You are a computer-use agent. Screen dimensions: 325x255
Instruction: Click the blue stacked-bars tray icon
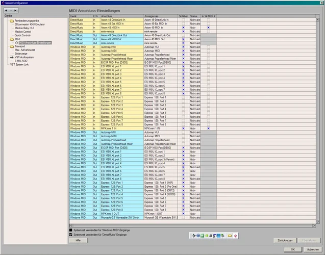(218, 236)
